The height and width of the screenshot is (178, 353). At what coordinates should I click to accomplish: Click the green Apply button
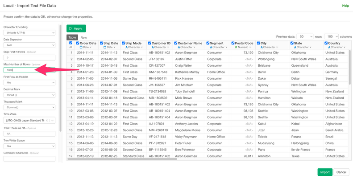(x=76, y=28)
